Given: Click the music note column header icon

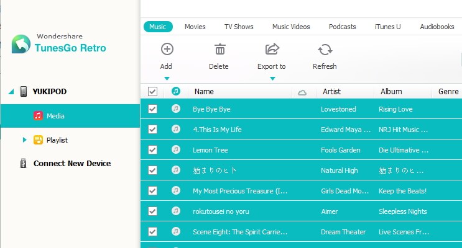Looking at the screenshot, I should (x=176, y=91).
